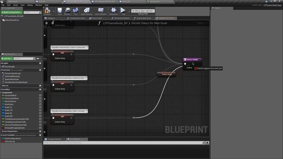Image resolution: width=283 pixels, height=159 pixels.
Task: Switch to the Get Quad Elements tab
Action: pyautogui.click(x=122, y=18)
